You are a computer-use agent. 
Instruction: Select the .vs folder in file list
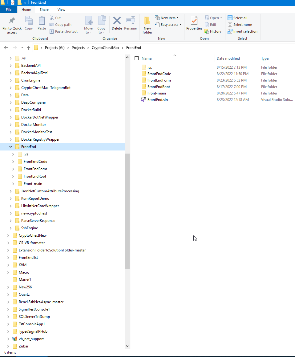tap(149, 67)
